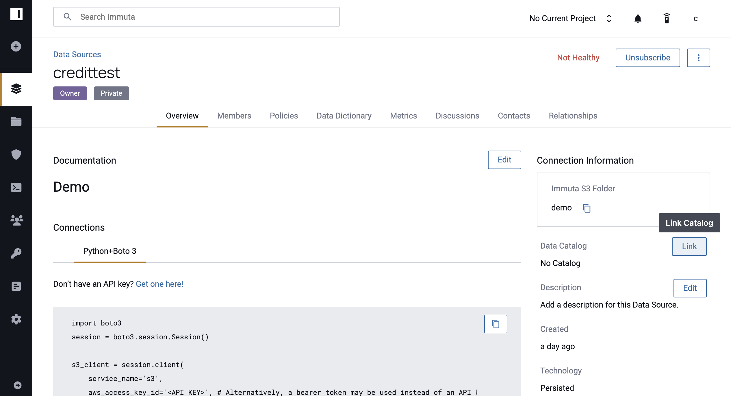Click the Private badge
Screen dimensions: 731x396
111,93
